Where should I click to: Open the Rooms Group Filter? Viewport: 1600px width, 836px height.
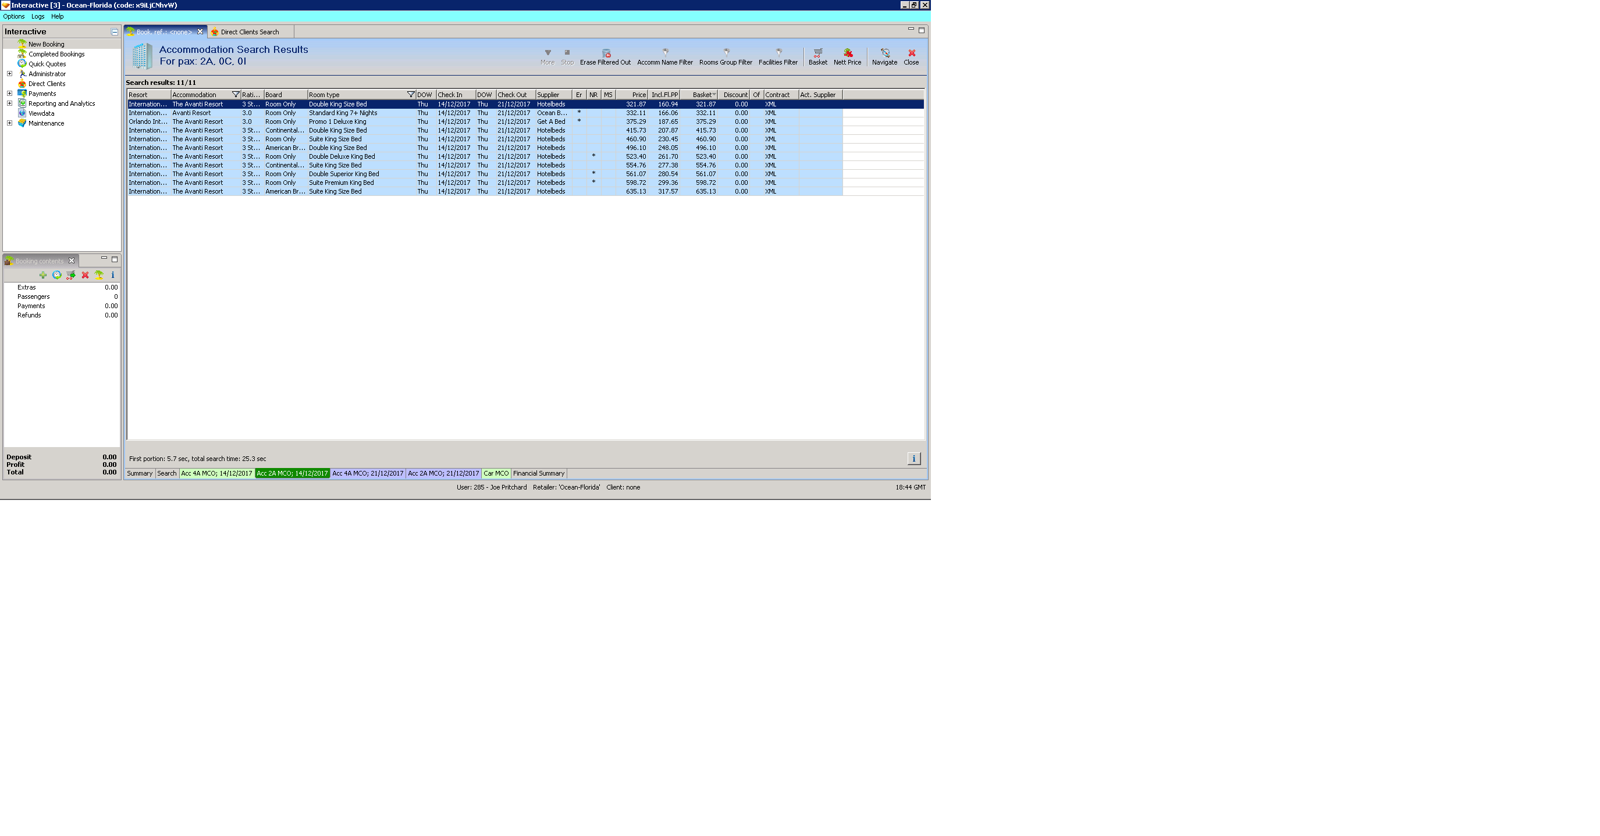point(726,53)
